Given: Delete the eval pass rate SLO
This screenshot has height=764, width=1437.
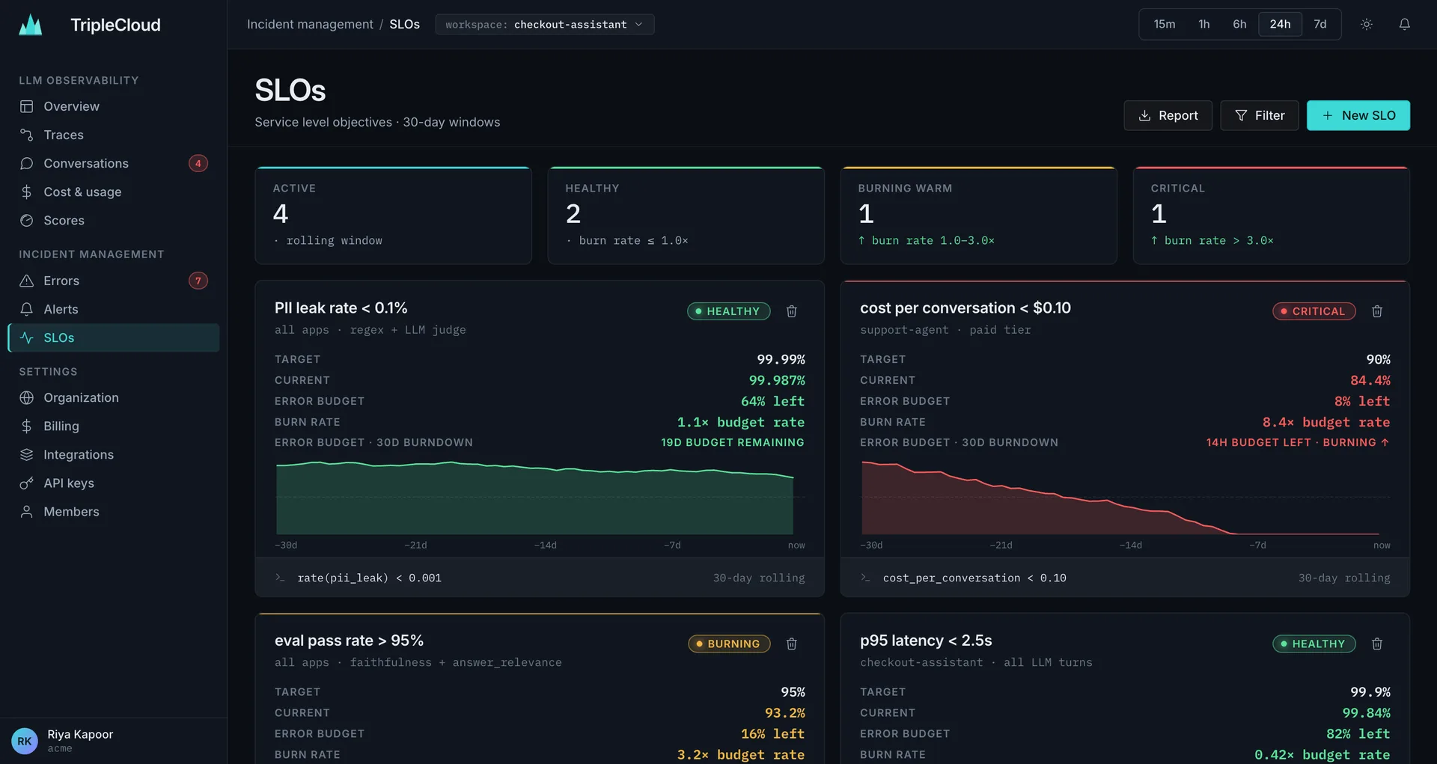Looking at the screenshot, I should [792, 644].
